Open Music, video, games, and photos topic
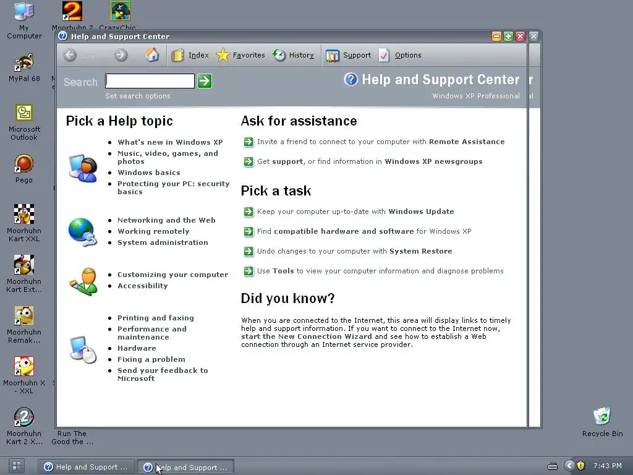This screenshot has height=475, width=633. click(168, 157)
